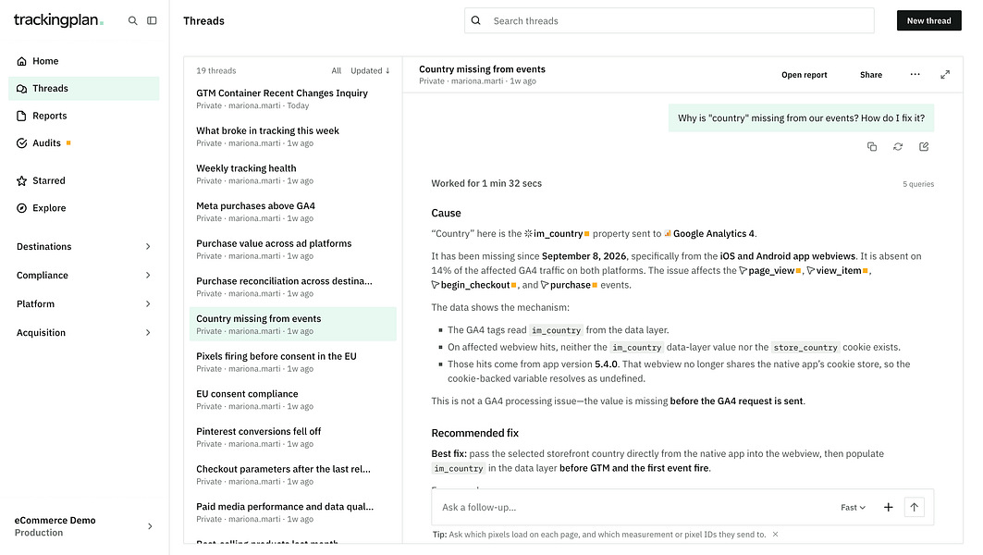983x555 pixels.
Task: Expand the thread view to full screen
Action: point(945,75)
